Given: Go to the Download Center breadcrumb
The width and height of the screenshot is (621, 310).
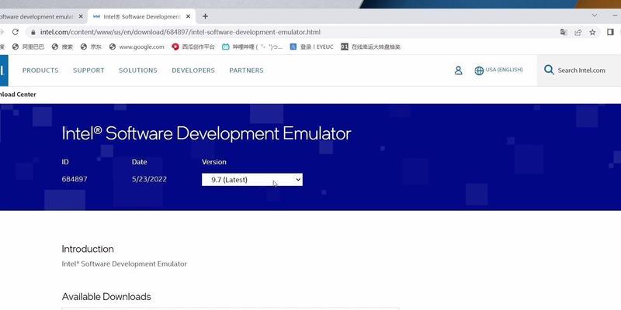Looking at the screenshot, I should pyautogui.click(x=18, y=95).
